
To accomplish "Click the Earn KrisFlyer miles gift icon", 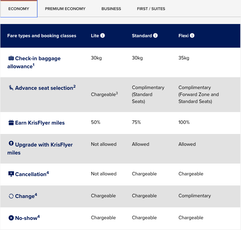I will (x=11, y=122).
